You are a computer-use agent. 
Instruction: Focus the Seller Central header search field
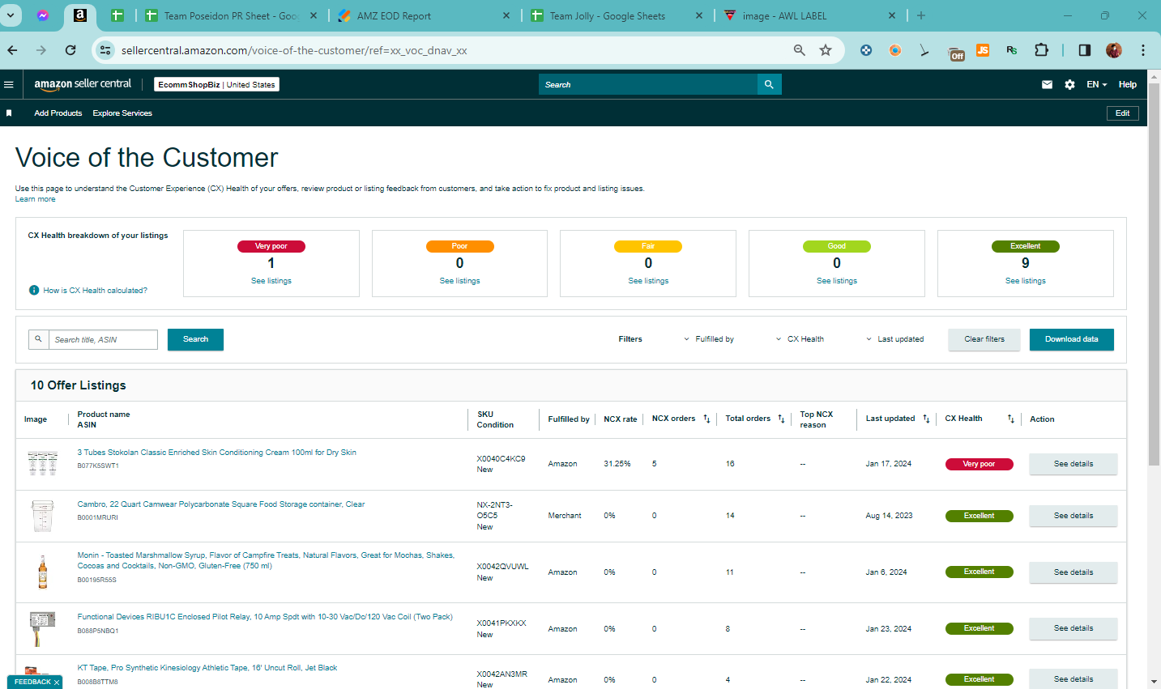648,84
